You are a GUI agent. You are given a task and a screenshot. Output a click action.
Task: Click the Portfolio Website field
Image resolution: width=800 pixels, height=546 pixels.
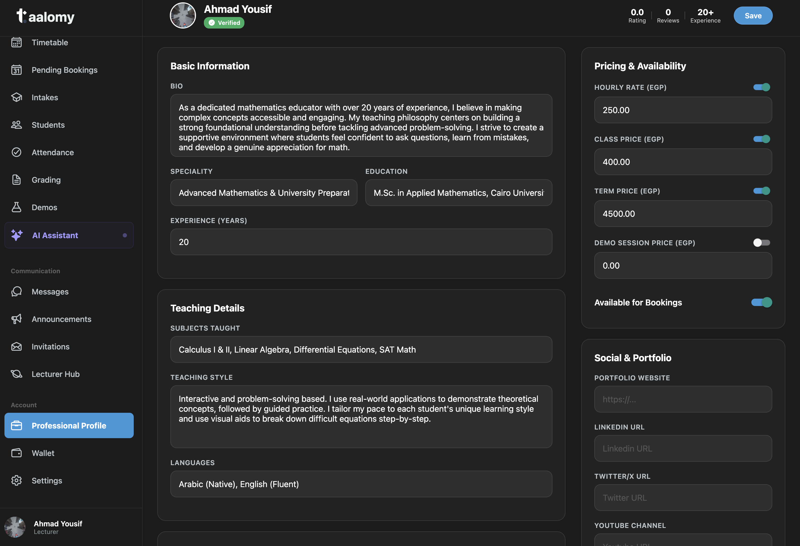coord(683,399)
